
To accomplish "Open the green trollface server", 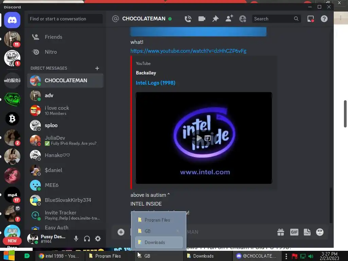I will 12,99.
